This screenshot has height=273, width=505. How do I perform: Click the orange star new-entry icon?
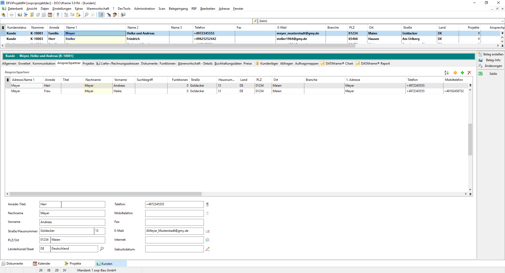(x=455, y=73)
